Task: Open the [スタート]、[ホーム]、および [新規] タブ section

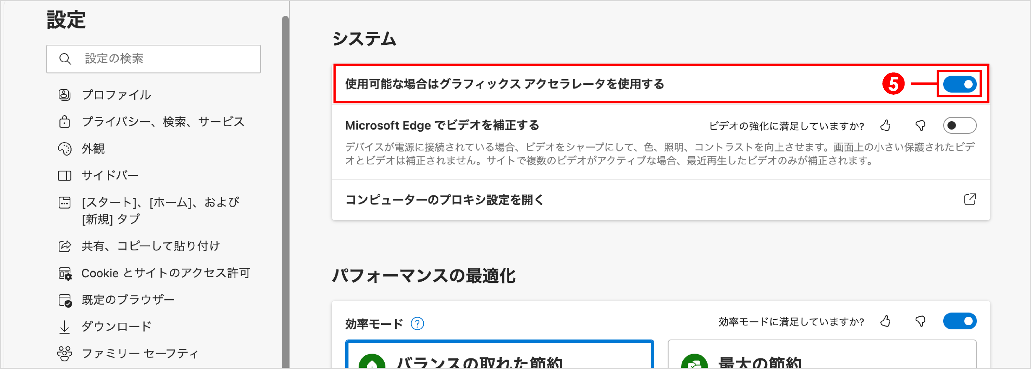Action: 160,210
